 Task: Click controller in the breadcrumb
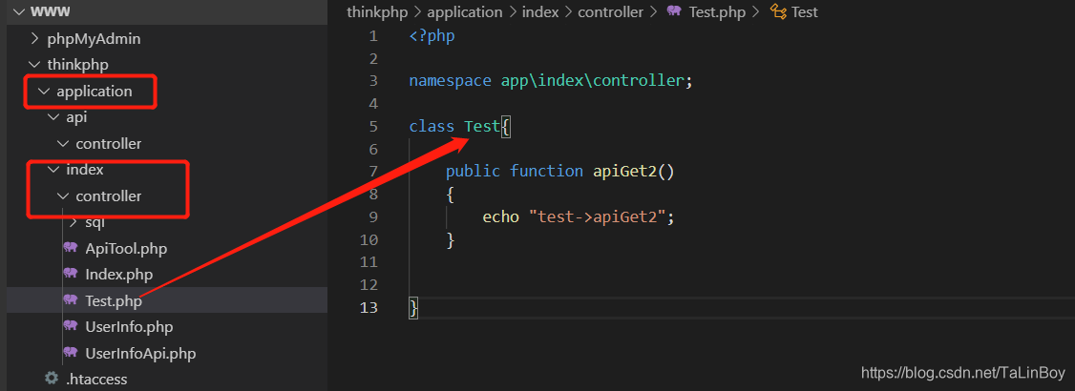(x=611, y=12)
